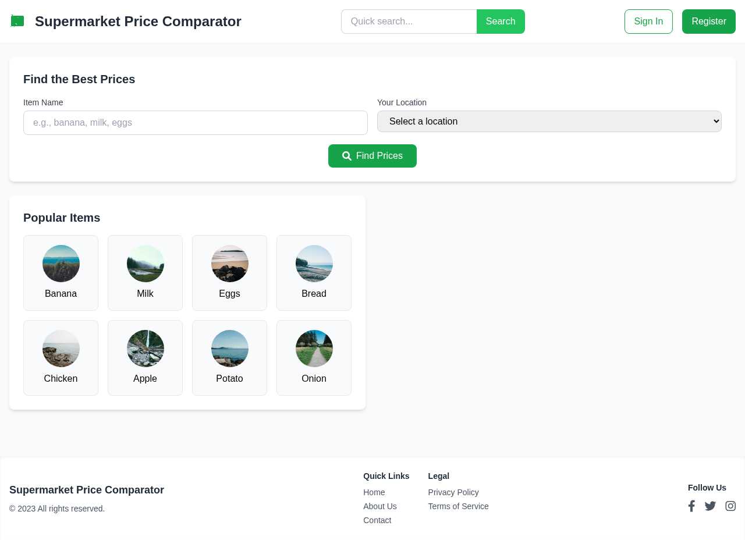Click the Supermarket Price Comparator logo icon
The image size is (745, 540).
(x=17, y=20)
